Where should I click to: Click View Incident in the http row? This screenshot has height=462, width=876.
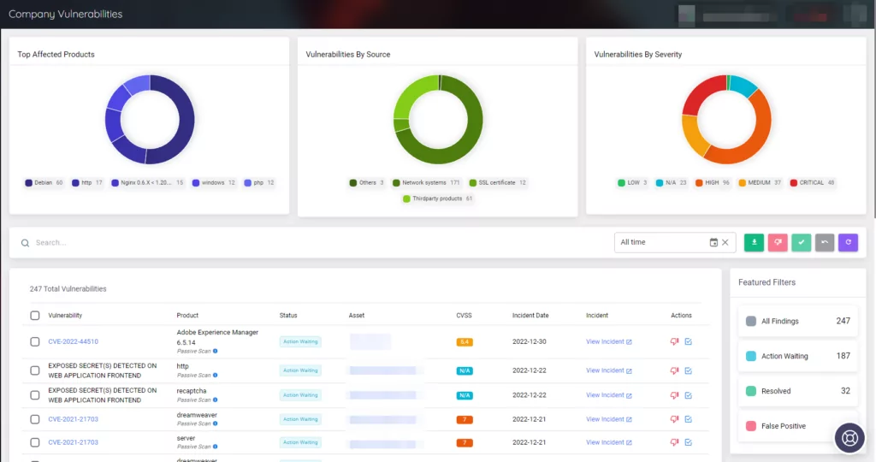coord(609,370)
